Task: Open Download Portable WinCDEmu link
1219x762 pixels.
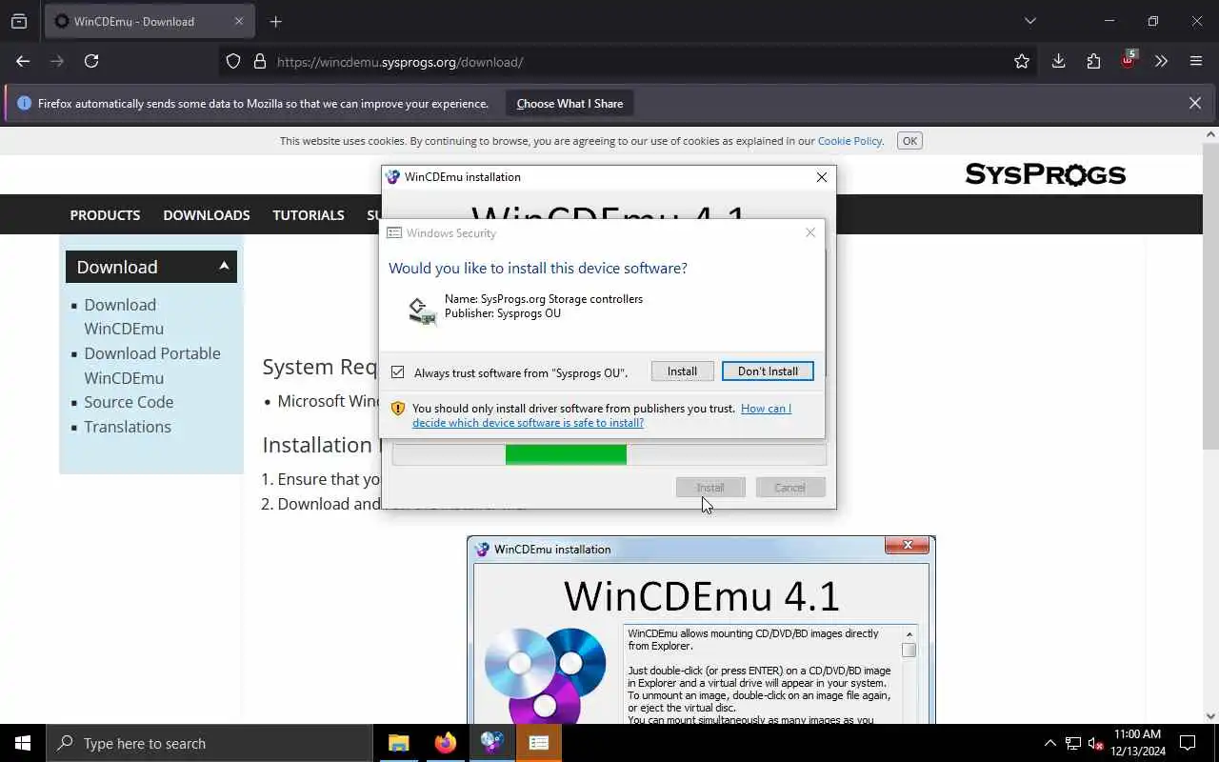Action: click(152, 366)
